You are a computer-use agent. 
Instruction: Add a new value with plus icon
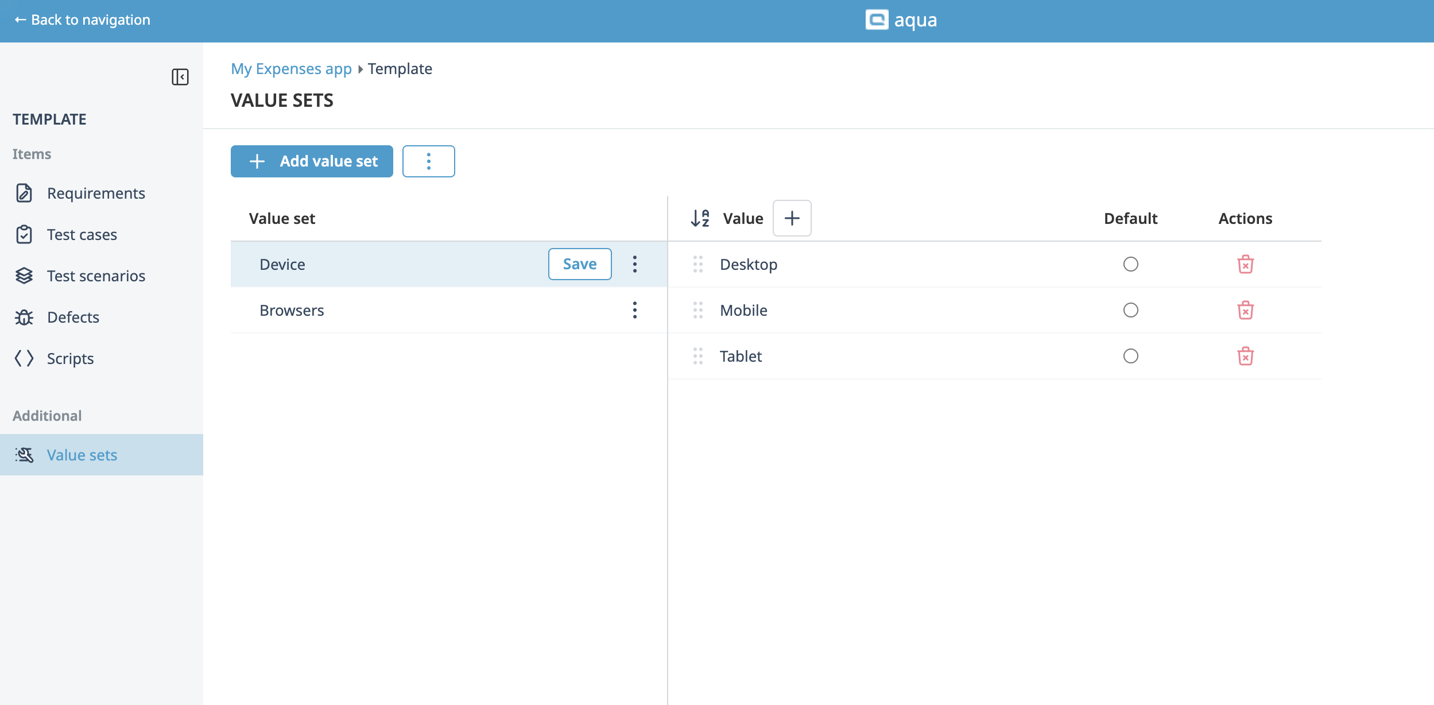pyautogui.click(x=792, y=218)
